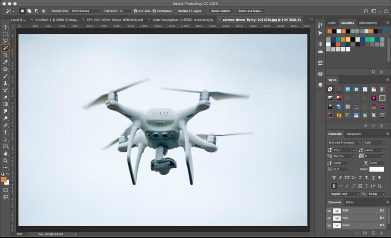Select the Lasso tool
Image resolution: width=391 pixels, height=238 pixels.
click(x=6, y=41)
